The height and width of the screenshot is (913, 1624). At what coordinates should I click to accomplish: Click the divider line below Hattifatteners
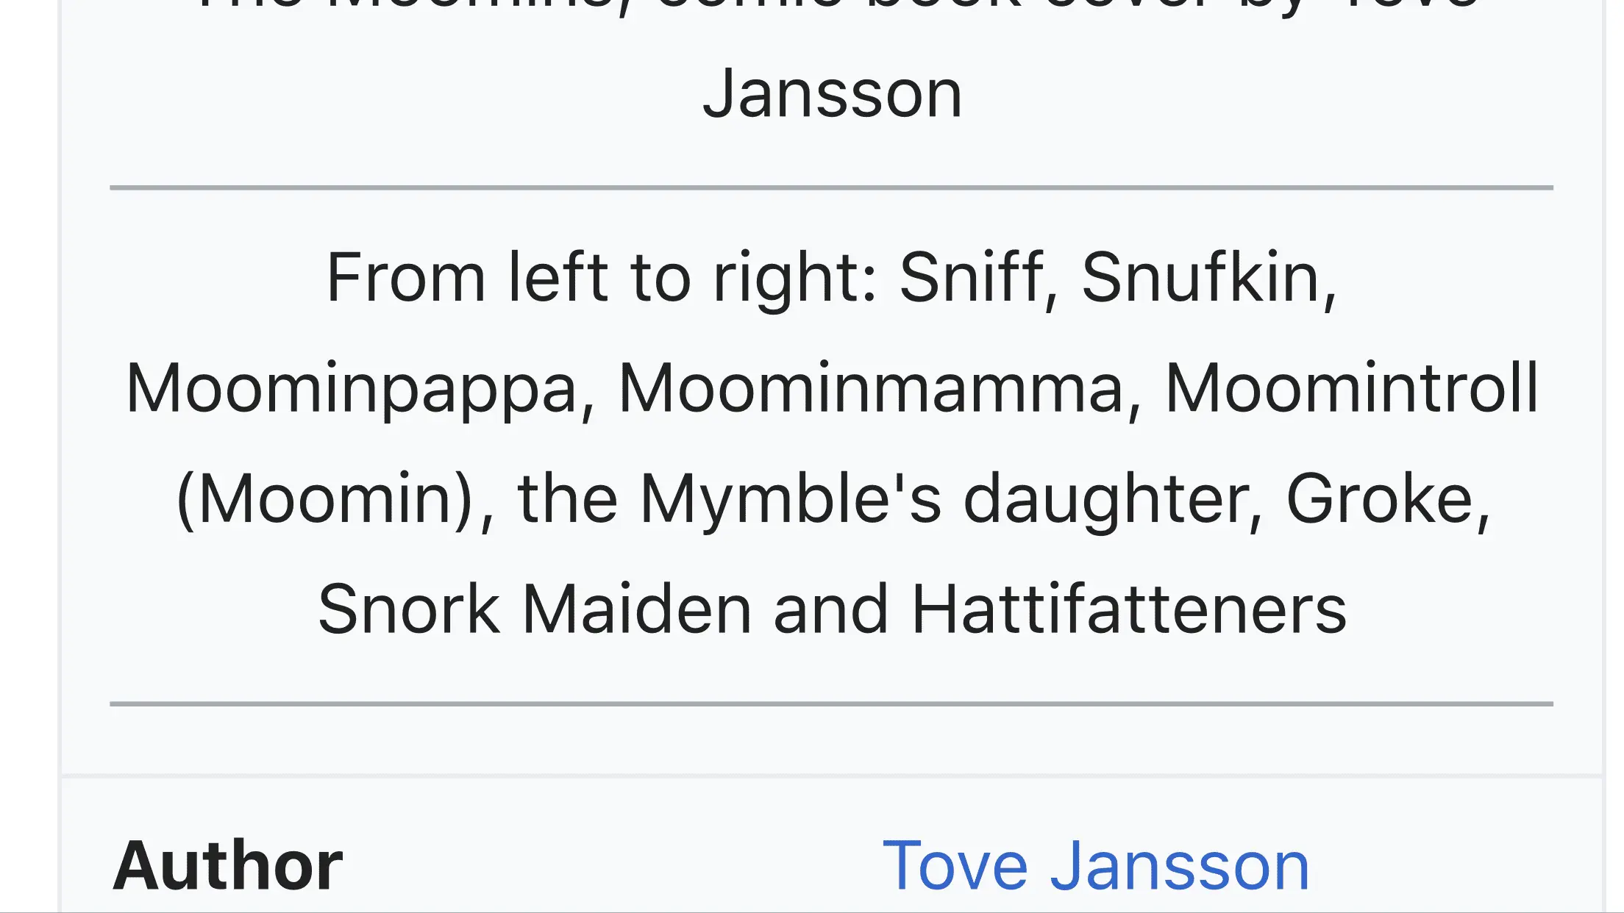pyautogui.click(x=831, y=703)
